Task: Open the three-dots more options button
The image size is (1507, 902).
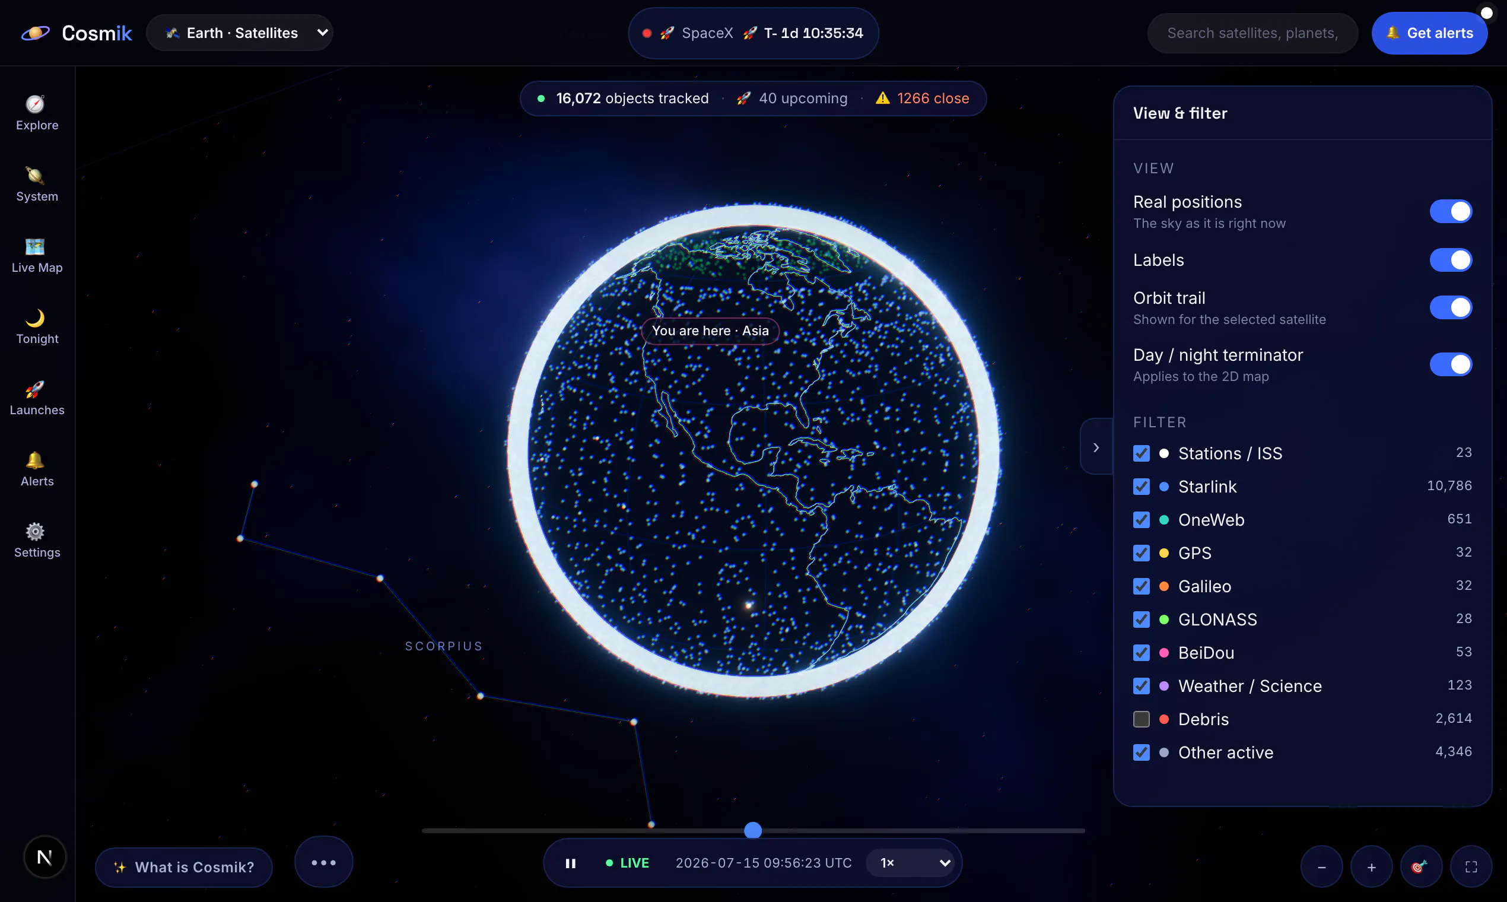Action: pyautogui.click(x=323, y=862)
